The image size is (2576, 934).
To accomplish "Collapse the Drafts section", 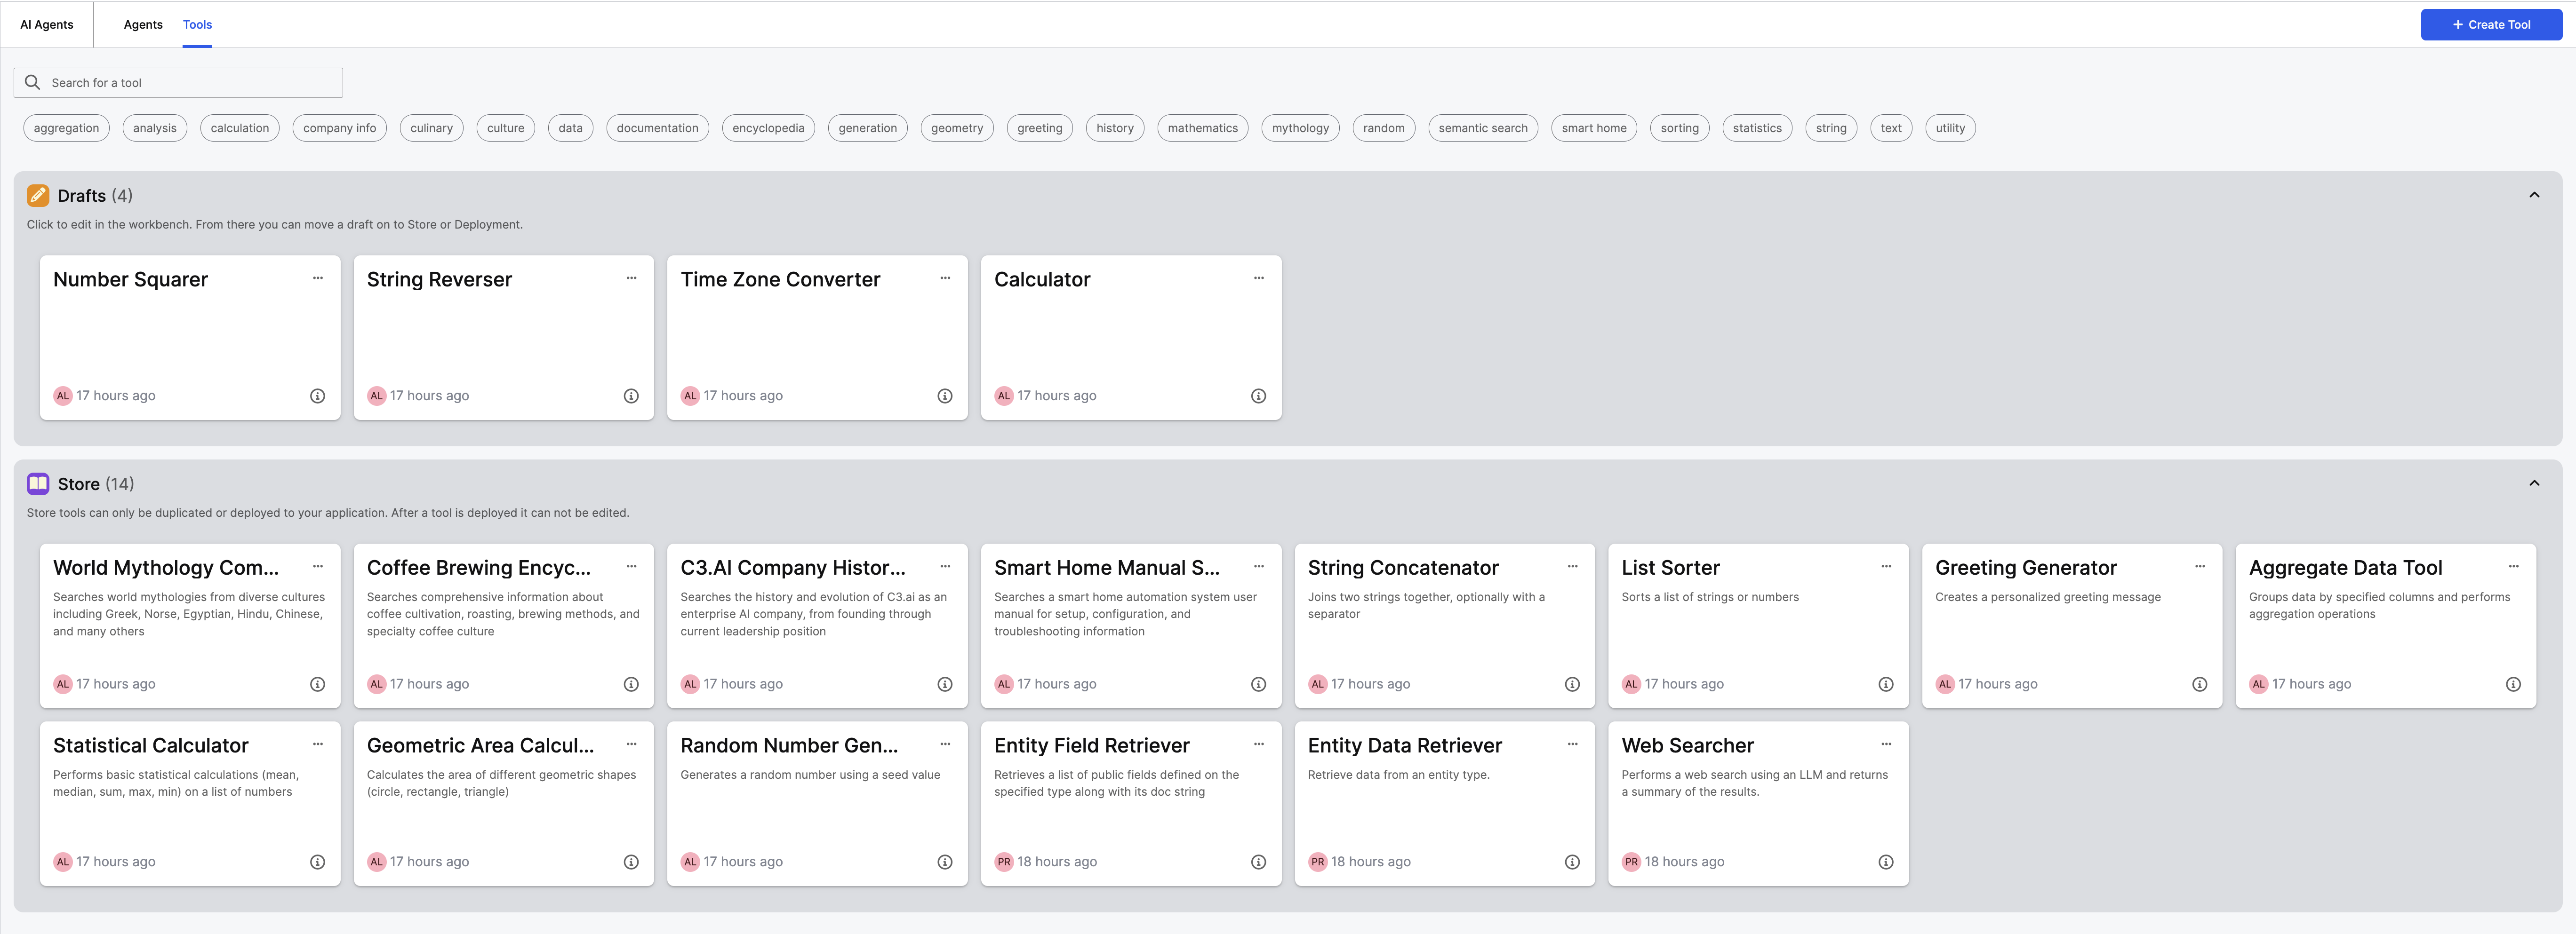I will (2534, 195).
